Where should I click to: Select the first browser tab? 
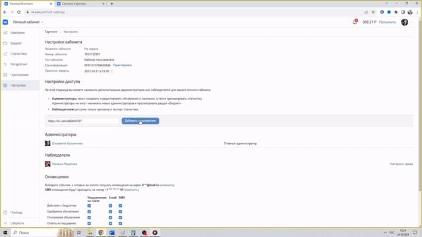pyautogui.click(x=28, y=4)
